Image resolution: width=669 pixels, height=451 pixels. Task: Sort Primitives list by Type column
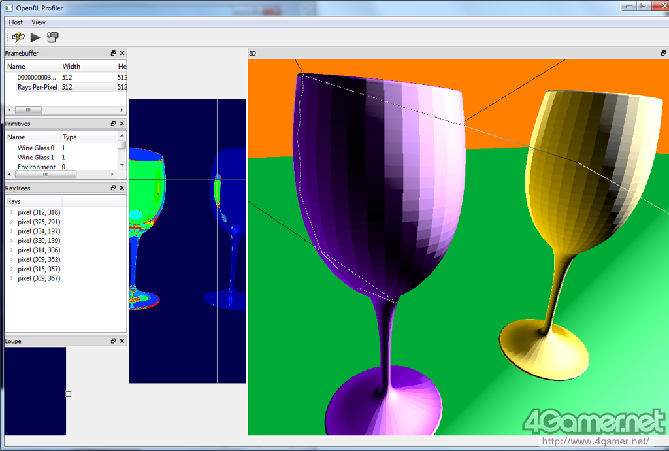coord(88,137)
